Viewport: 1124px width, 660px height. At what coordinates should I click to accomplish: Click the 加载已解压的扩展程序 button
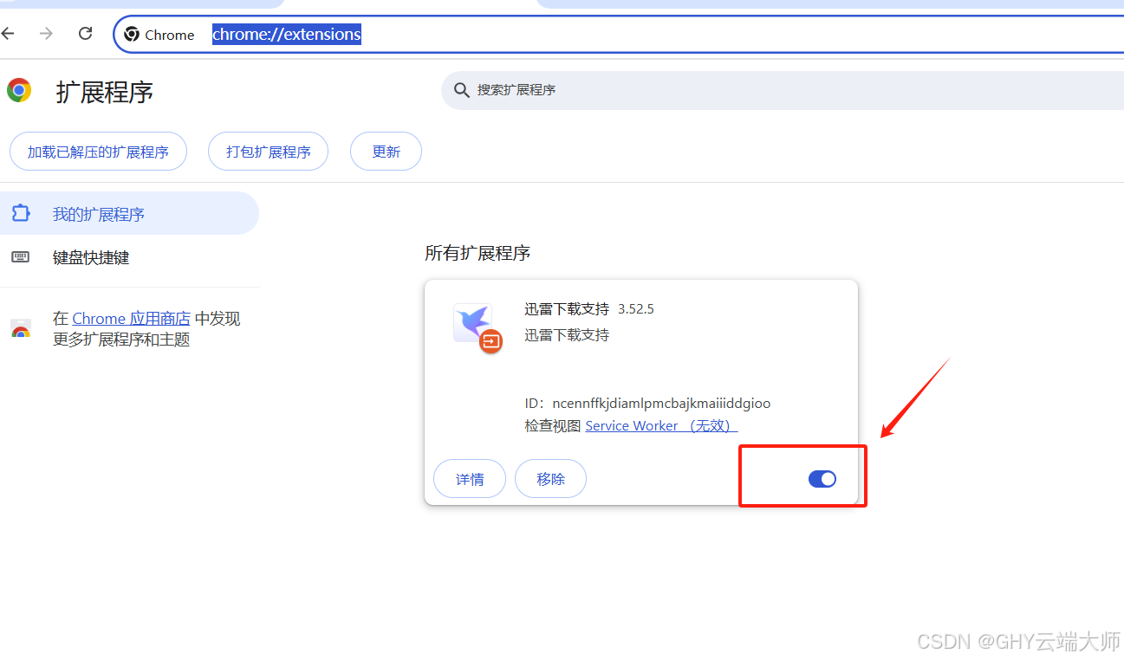(x=98, y=152)
